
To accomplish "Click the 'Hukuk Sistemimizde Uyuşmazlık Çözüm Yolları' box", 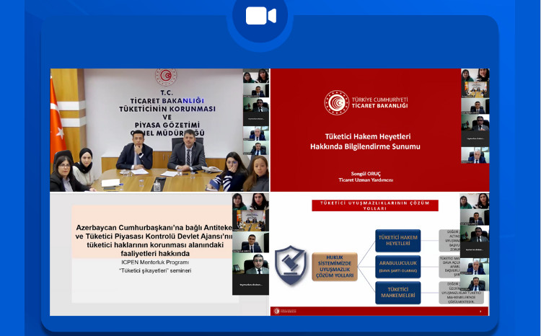I will coord(335,267).
